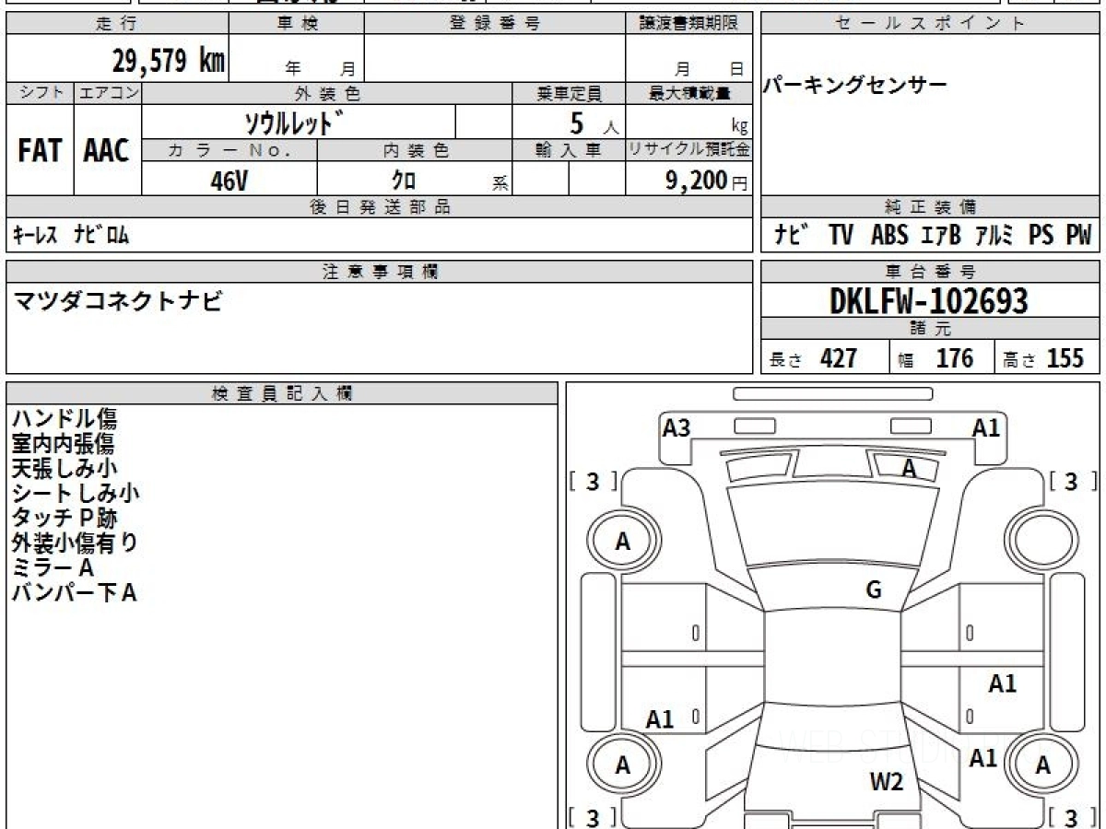Click the AAC air conditioner value
The image size is (1106, 829).
point(107,150)
